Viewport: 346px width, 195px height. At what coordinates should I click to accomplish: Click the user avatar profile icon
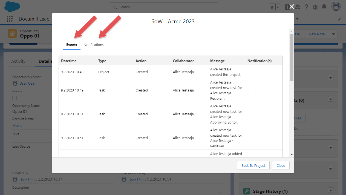(336, 7)
